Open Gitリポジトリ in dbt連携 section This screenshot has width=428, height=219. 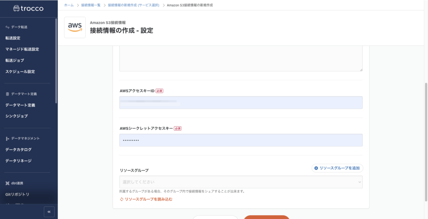tap(17, 194)
